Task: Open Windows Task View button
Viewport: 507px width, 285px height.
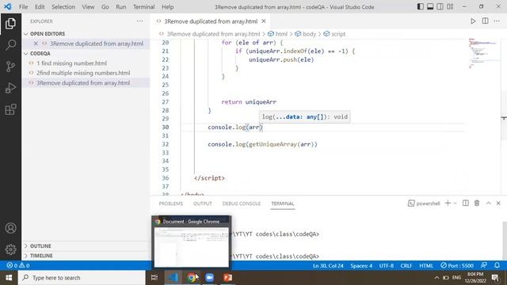Action: [x=154, y=278]
